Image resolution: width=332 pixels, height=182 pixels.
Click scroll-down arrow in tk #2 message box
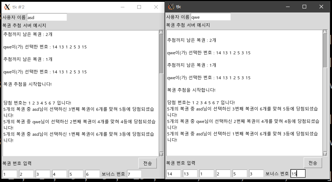click(x=161, y=154)
